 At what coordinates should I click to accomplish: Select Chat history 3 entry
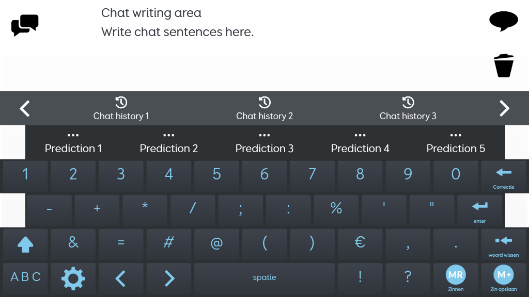pyautogui.click(x=408, y=108)
